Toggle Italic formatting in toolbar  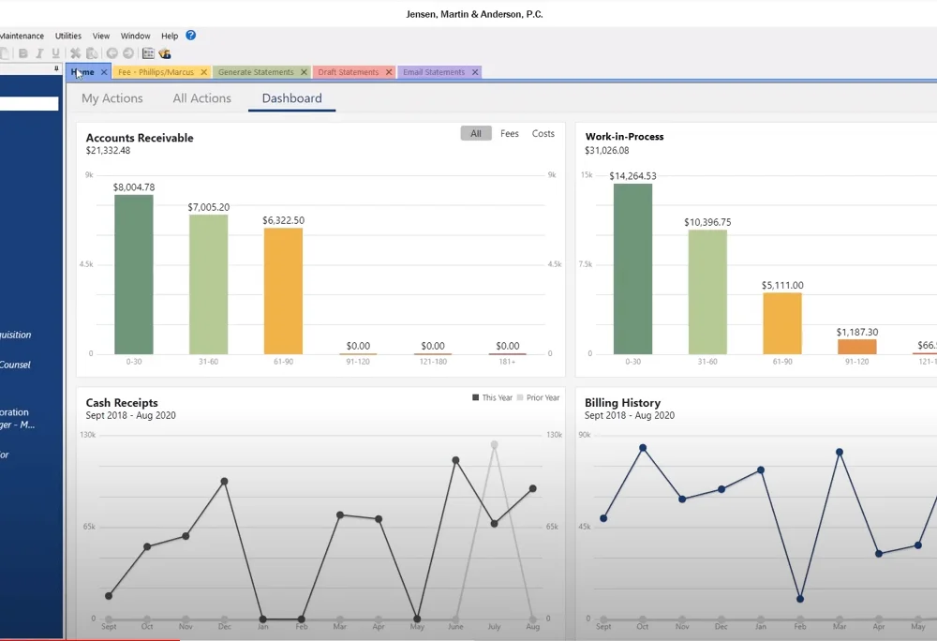[39, 53]
